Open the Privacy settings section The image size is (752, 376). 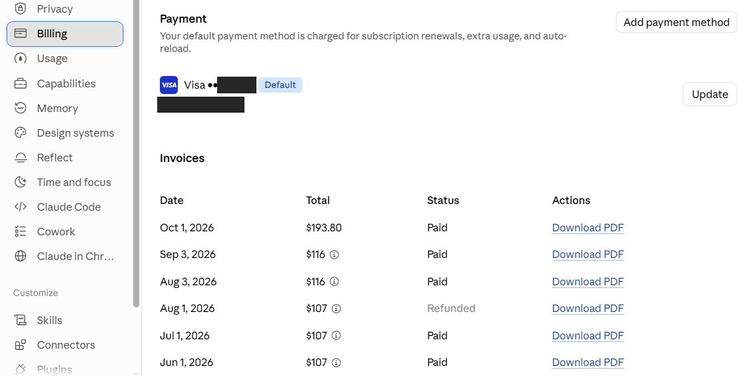[65, 9]
